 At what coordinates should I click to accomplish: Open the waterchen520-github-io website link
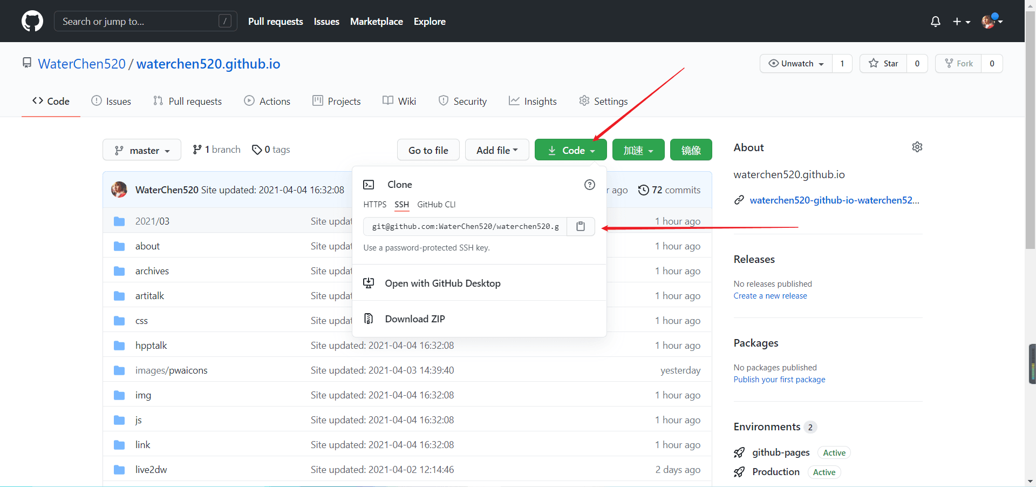(x=834, y=200)
